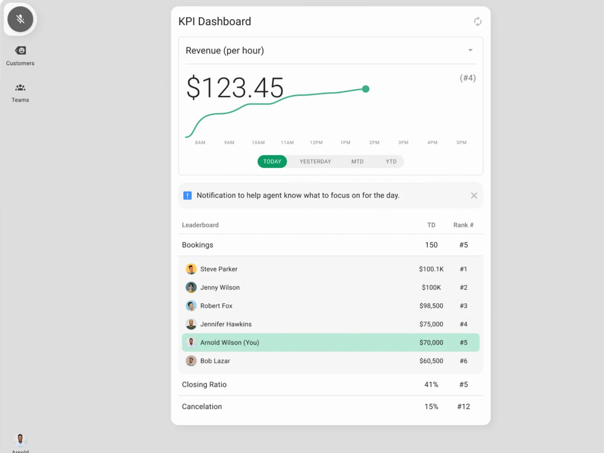Viewport: 604px width, 453px height.
Task: Click Arnold Wilson's avatar in leaderboard
Action: pos(191,342)
